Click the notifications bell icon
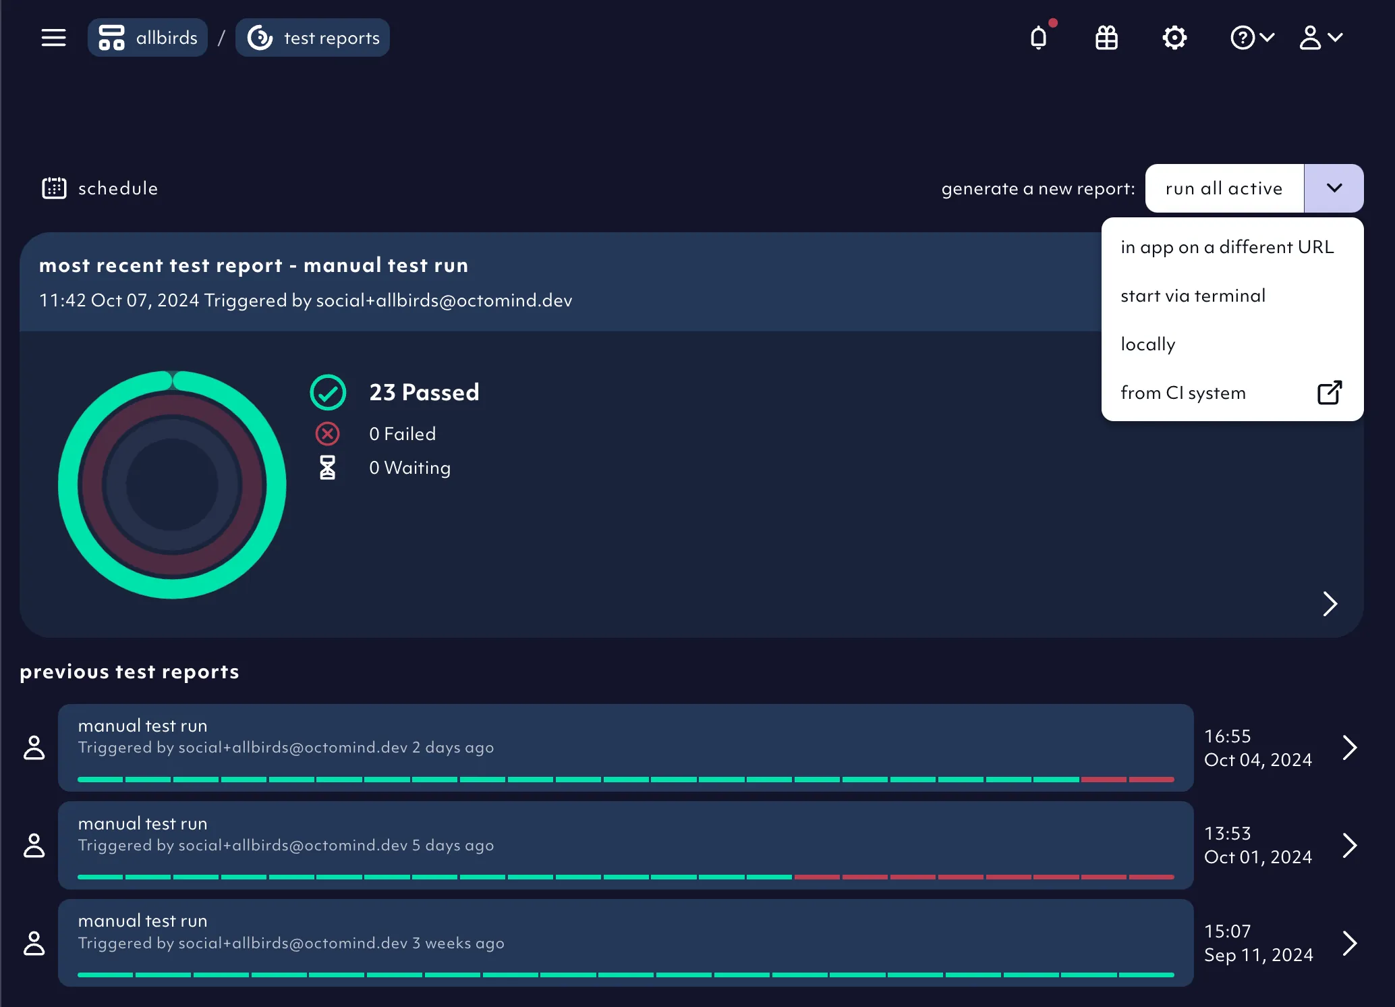Image resolution: width=1395 pixels, height=1007 pixels. [1039, 38]
